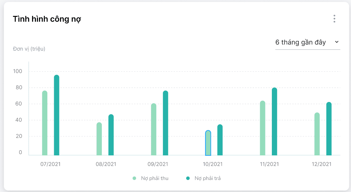Click the 11/2021 dark teal payable bar

(274, 122)
